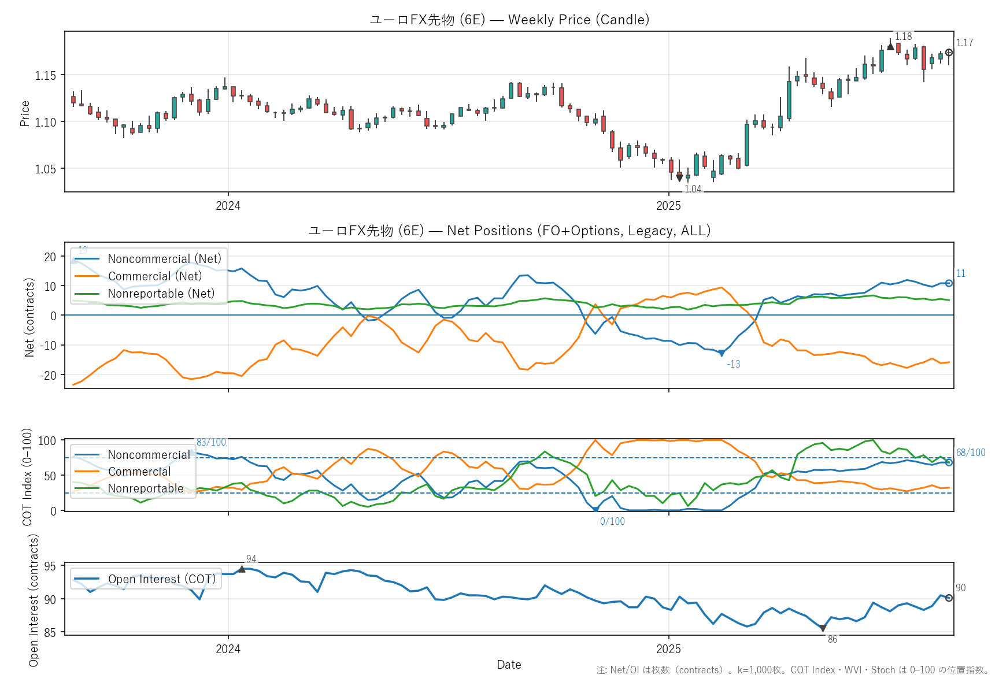
Task: Click the 2025 tick under Open Interest chart
Action: pos(669,649)
